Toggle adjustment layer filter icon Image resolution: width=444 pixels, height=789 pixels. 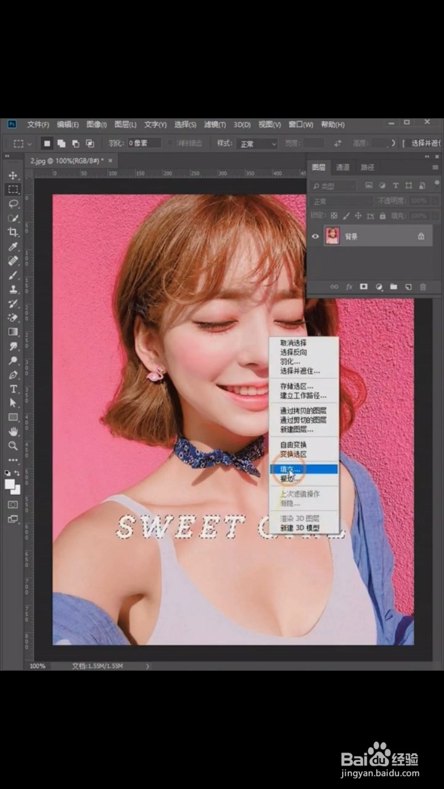(x=382, y=186)
